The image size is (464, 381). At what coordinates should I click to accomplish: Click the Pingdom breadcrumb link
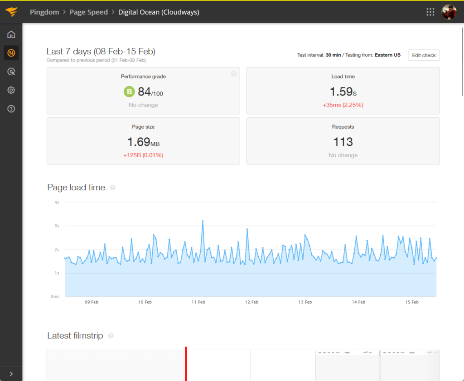[x=44, y=12]
